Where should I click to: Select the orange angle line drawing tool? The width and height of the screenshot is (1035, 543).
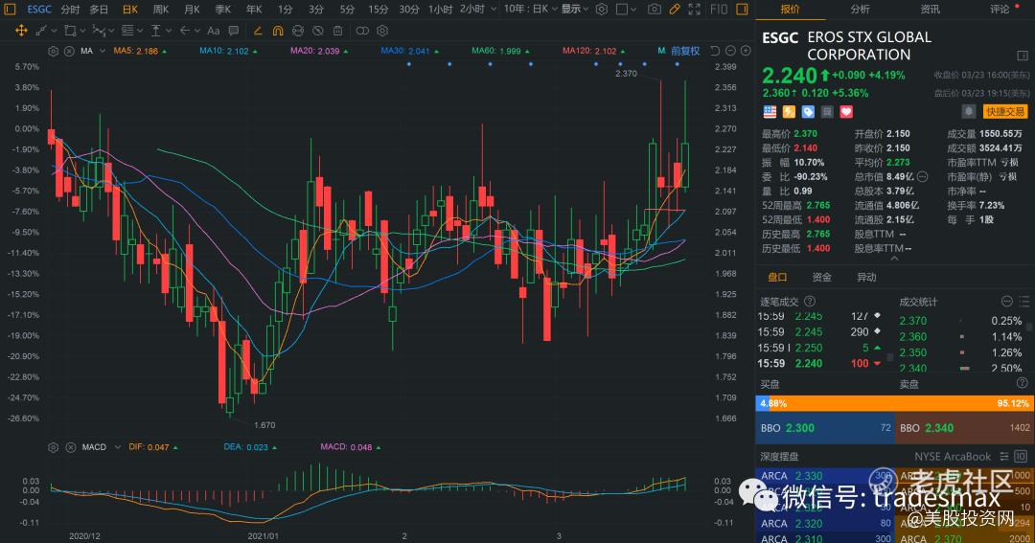tap(258, 31)
